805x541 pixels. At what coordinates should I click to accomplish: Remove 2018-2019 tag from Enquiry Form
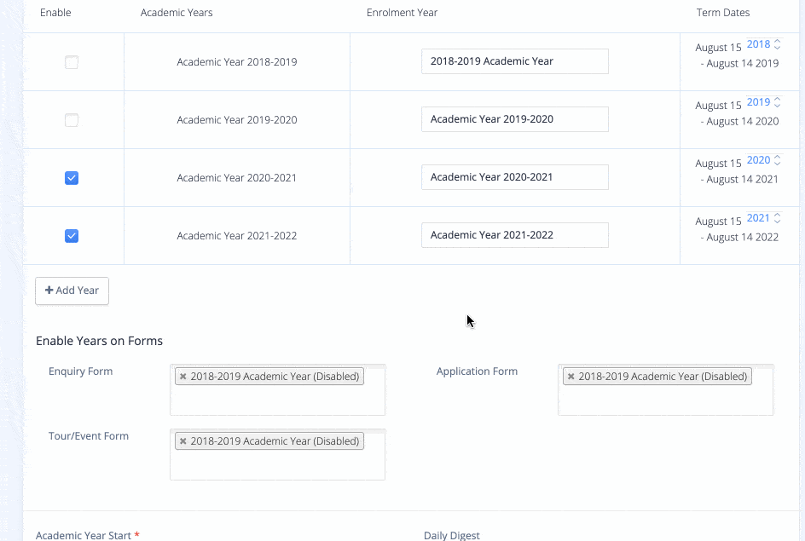[182, 377]
